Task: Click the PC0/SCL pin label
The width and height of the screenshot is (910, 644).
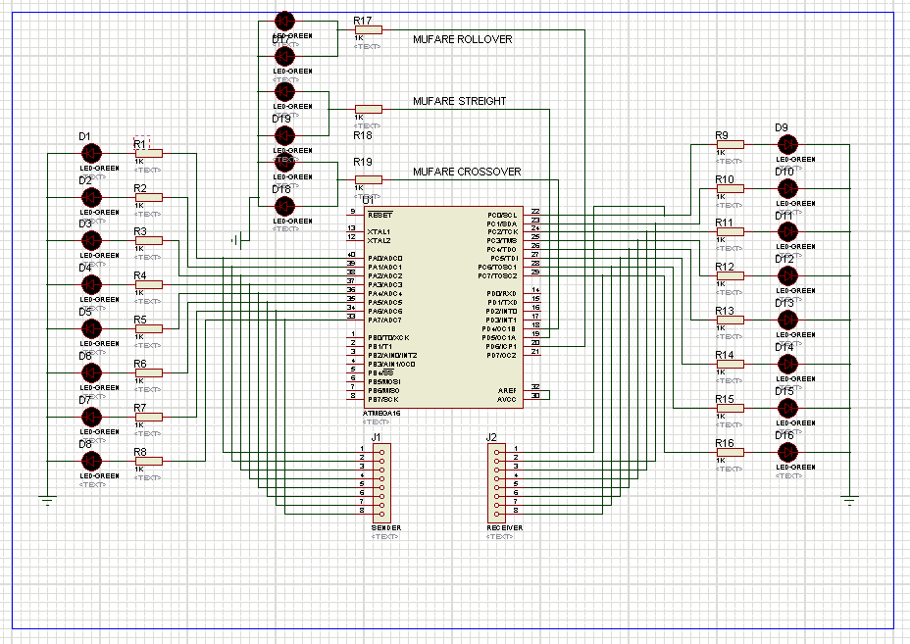Action: pyautogui.click(x=502, y=216)
